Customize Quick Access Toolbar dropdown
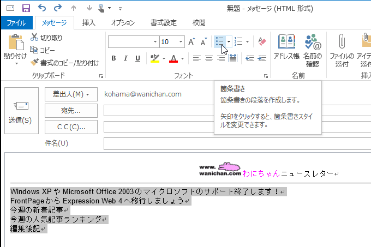 (120, 9)
